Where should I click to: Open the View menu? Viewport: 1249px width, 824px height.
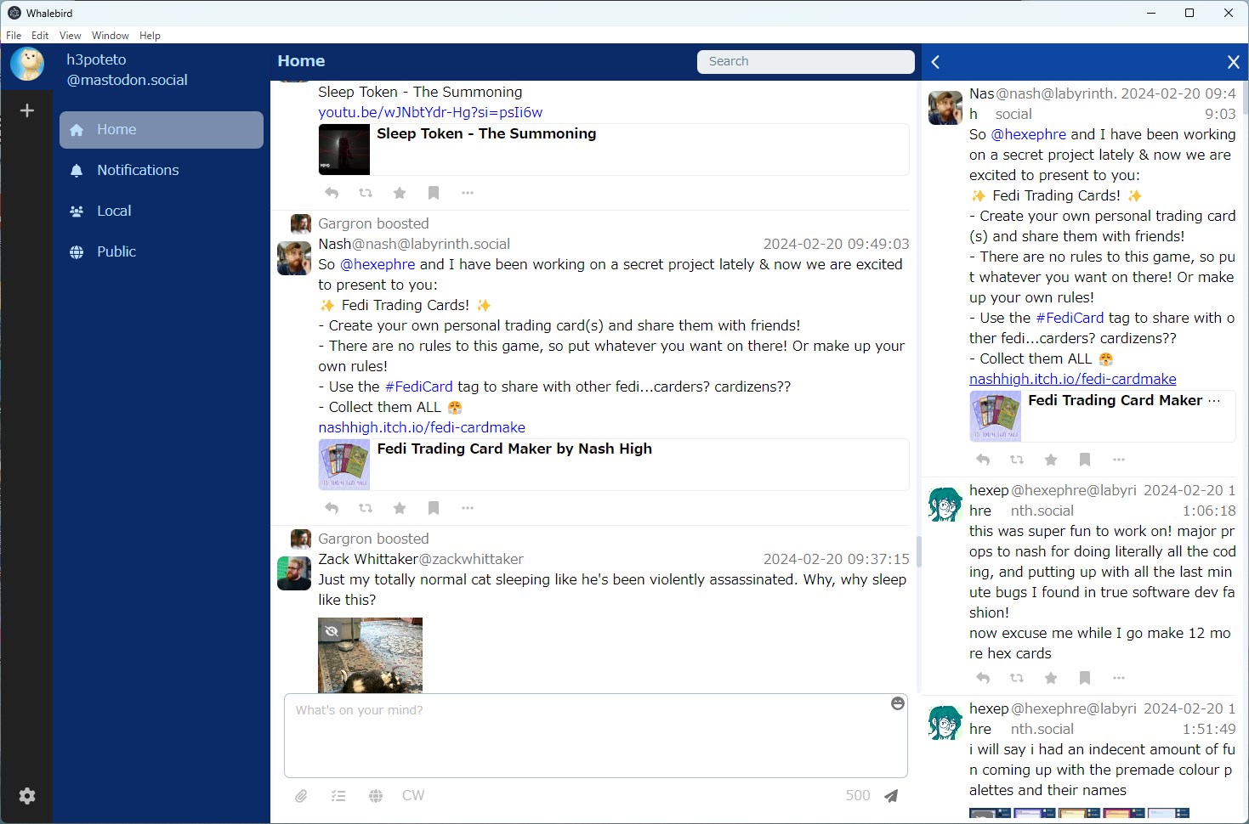[x=70, y=35]
